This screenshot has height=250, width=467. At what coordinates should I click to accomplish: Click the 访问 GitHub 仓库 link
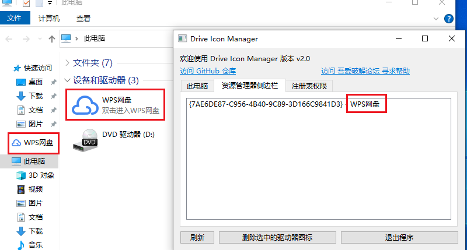[x=208, y=71]
